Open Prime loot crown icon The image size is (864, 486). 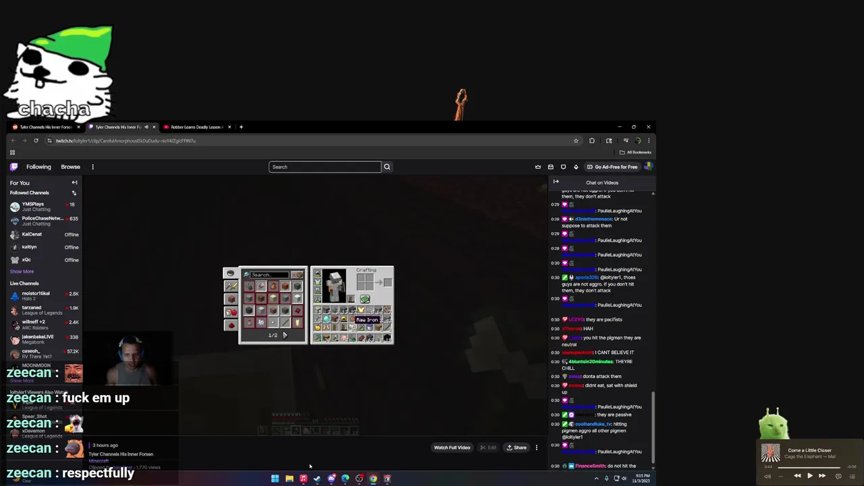[x=538, y=167]
